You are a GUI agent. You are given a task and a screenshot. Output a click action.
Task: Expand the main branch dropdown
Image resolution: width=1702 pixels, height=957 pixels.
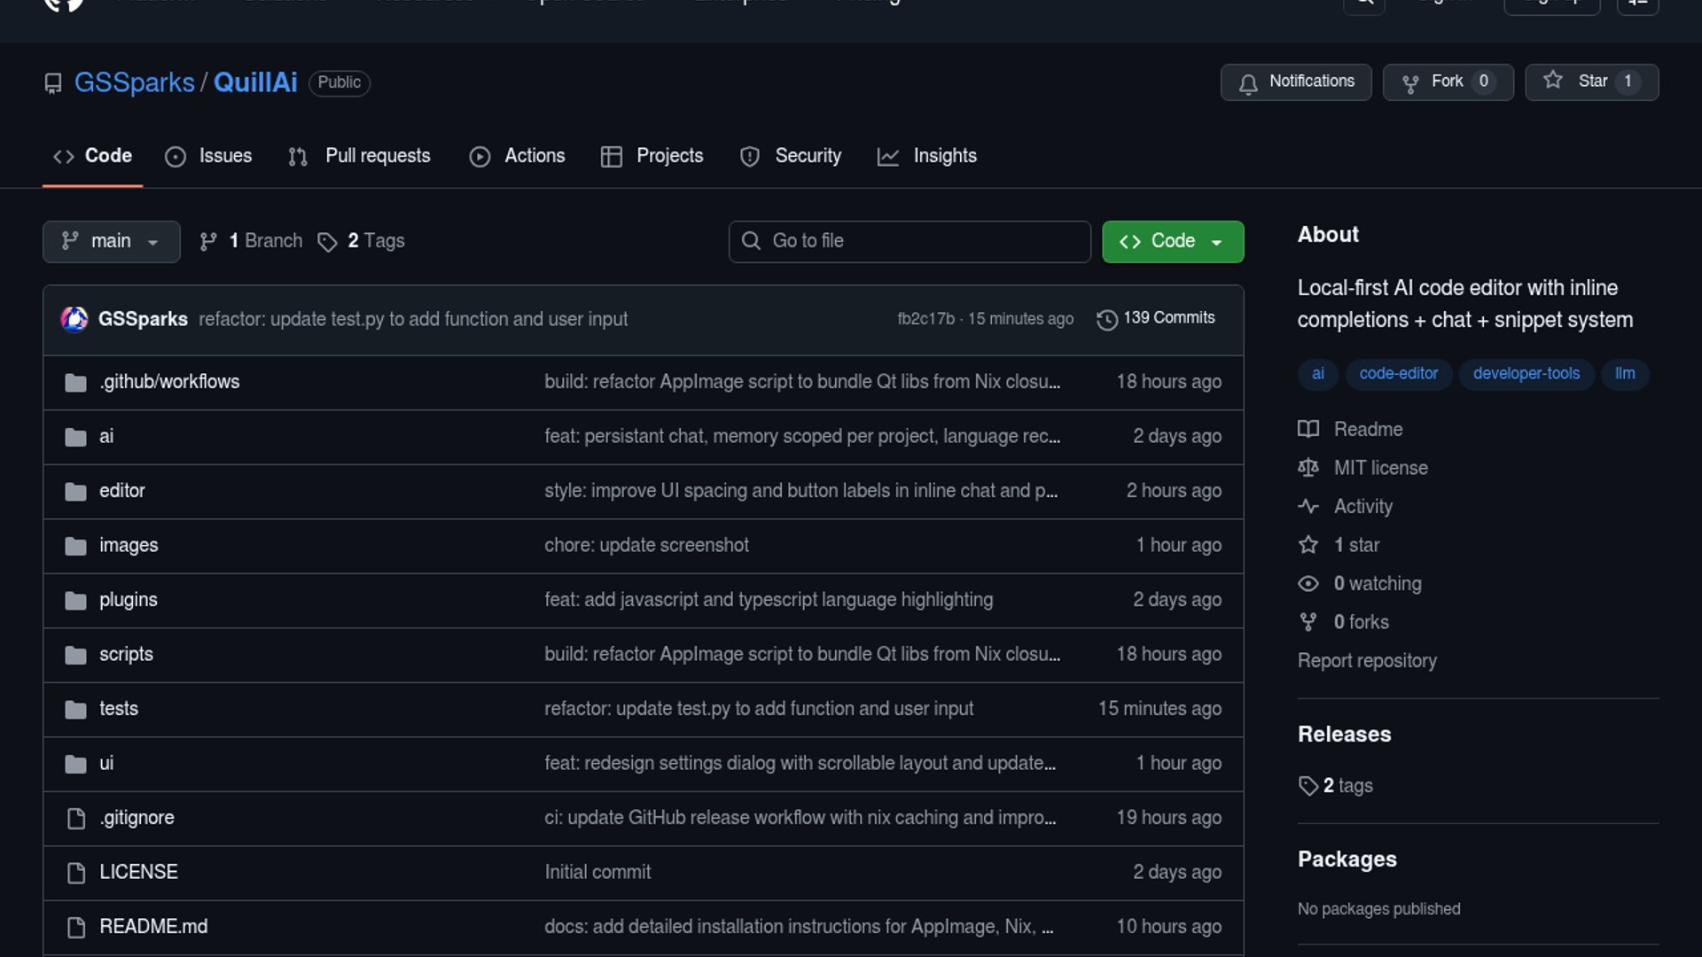pos(111,241)
